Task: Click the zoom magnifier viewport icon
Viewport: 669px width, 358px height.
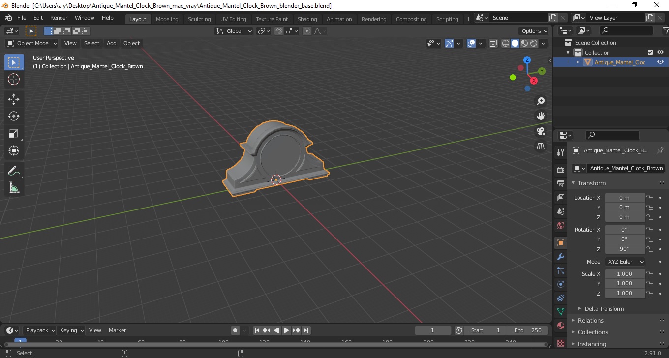Action: tap(541, 101)
